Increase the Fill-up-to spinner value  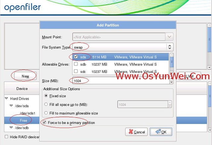click(x=170, y=103)
